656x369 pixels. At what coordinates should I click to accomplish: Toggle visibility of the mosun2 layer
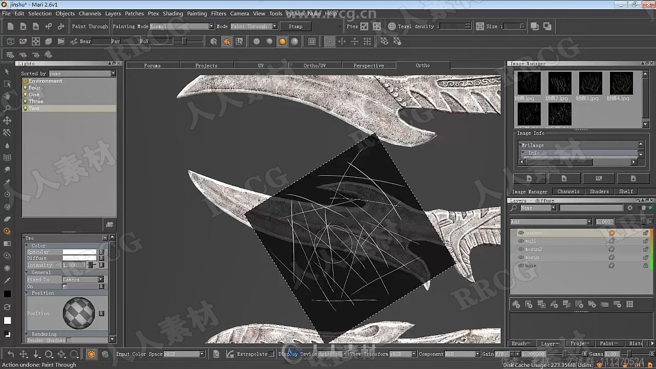click(x=521, y=249)
